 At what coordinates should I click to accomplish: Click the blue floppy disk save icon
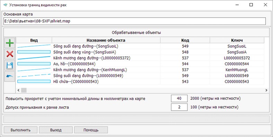pyautogui.click(x=10, y=65)
